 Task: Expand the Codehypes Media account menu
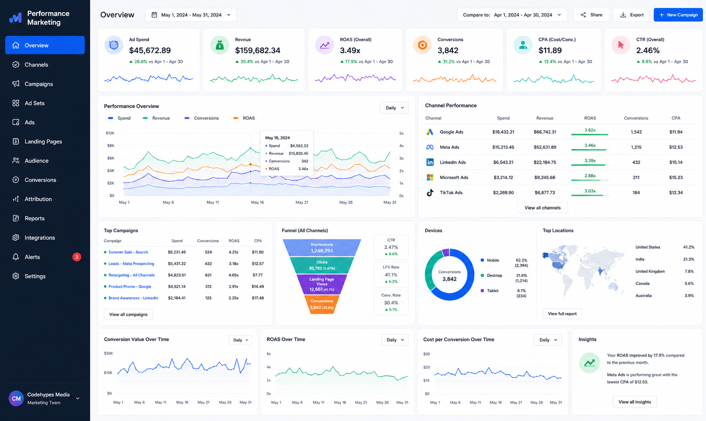(x=78, y=398)
